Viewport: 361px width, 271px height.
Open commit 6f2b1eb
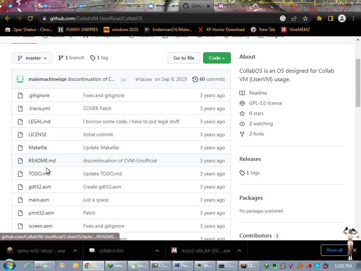[x=143, y=79]
